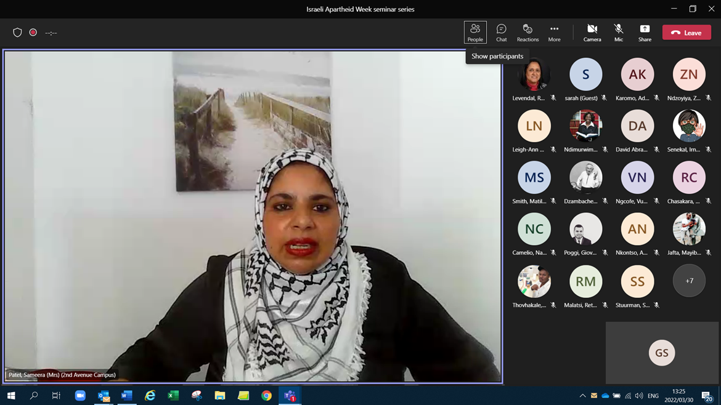Click the main speaker video
721x405 pixels.
253,216
